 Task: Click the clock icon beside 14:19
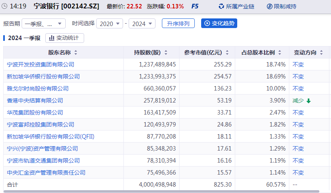pos(4,6)
